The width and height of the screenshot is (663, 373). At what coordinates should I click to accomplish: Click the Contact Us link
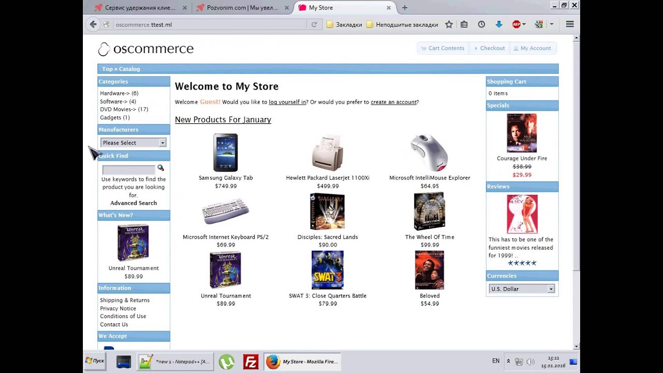[114, 324]
